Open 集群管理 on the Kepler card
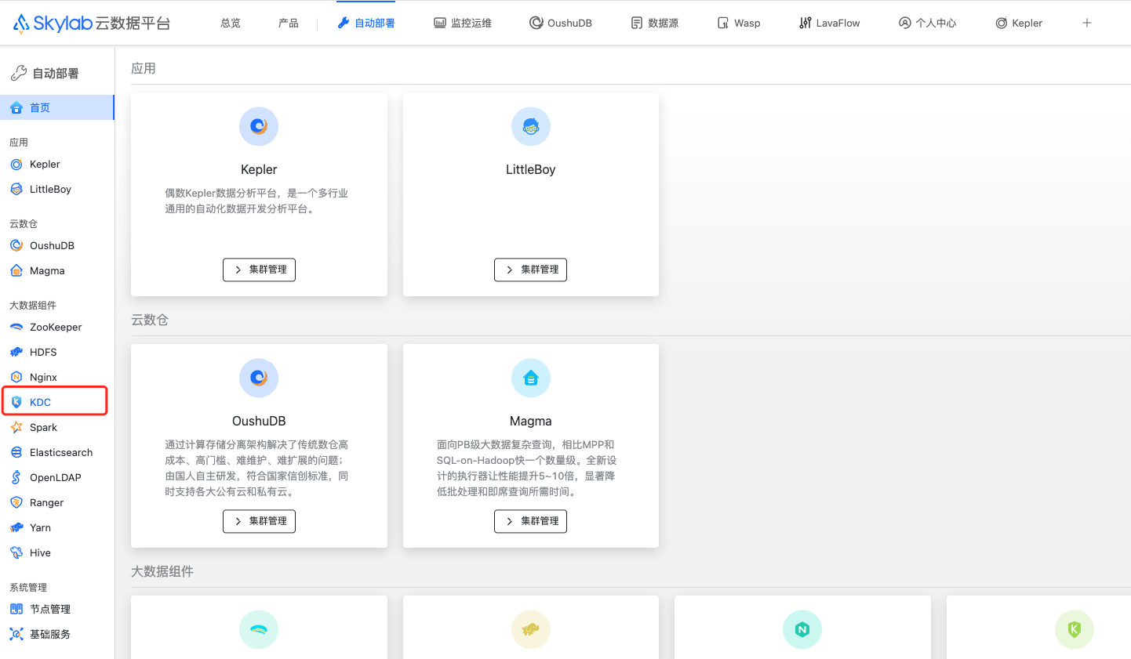1131x659 pixels. point(259,270)
